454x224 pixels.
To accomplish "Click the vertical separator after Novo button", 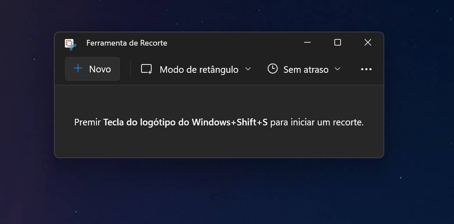I will click(131, 69).
